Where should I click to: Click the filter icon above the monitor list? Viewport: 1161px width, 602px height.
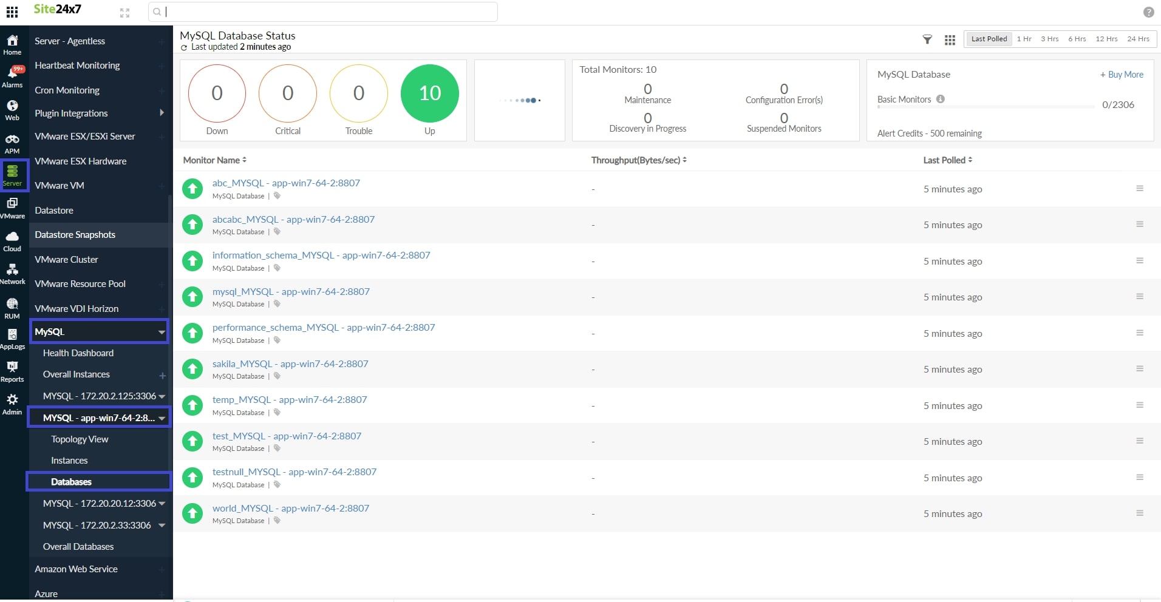pos(927,39)
